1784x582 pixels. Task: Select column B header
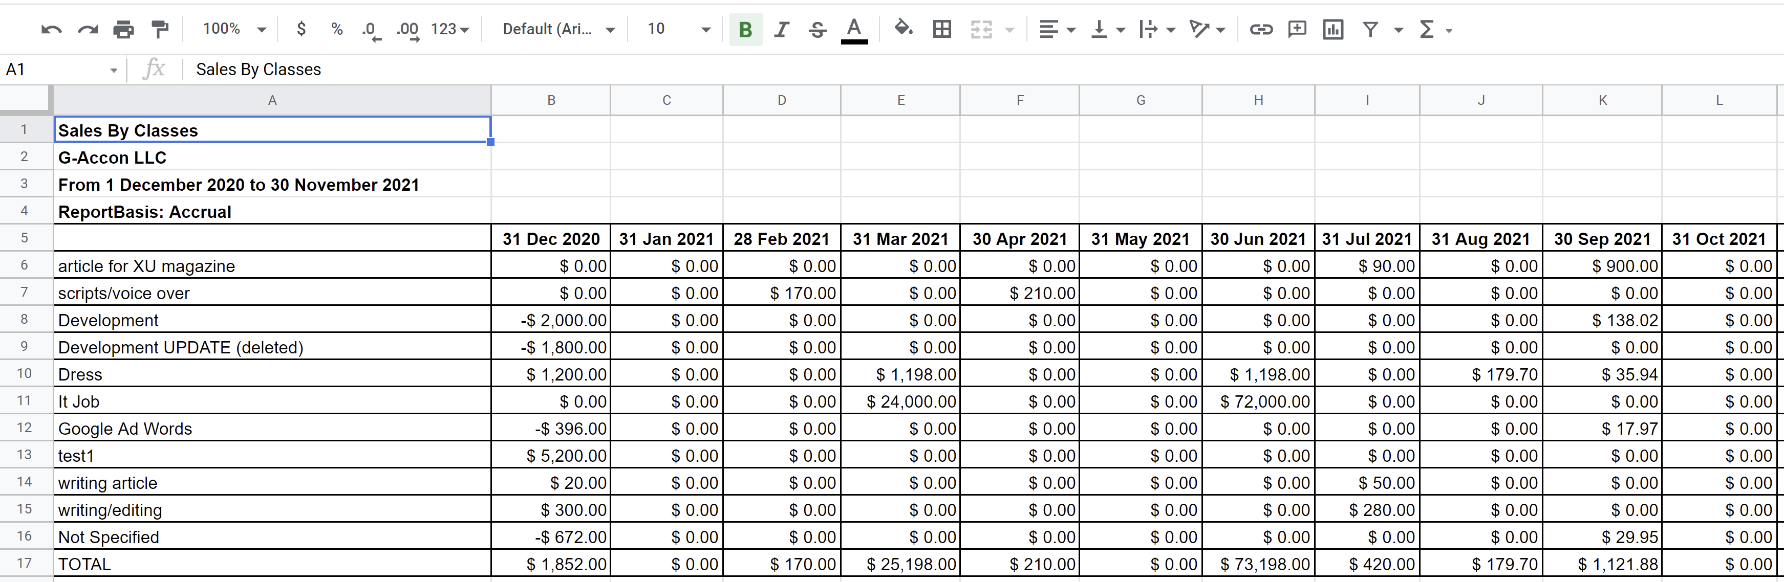click(x=551, y=100)
